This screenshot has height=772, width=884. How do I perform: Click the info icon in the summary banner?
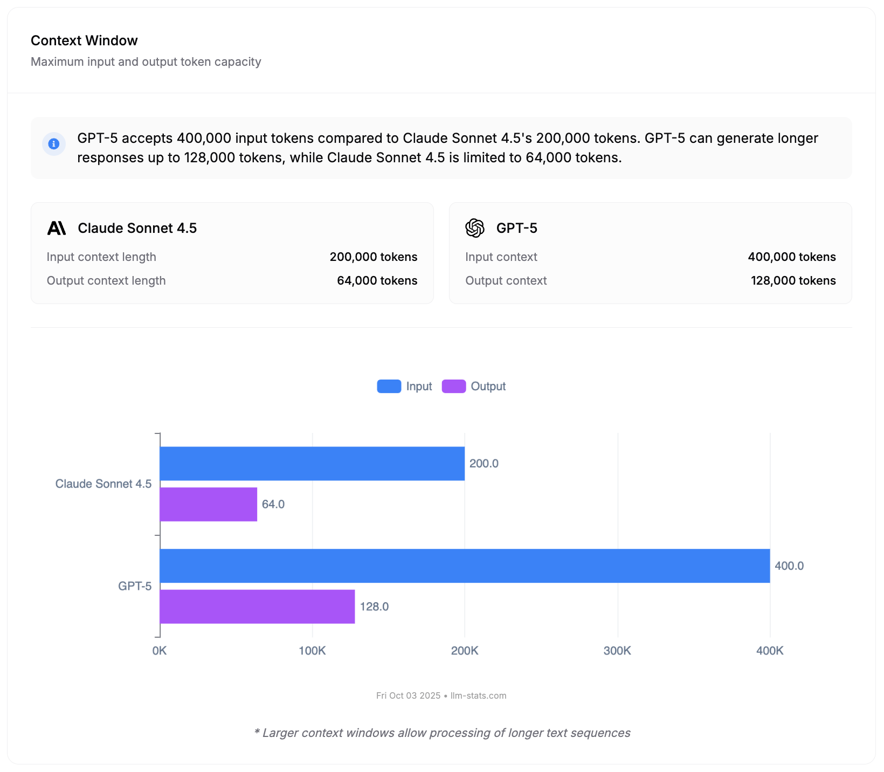pos(53,143)
